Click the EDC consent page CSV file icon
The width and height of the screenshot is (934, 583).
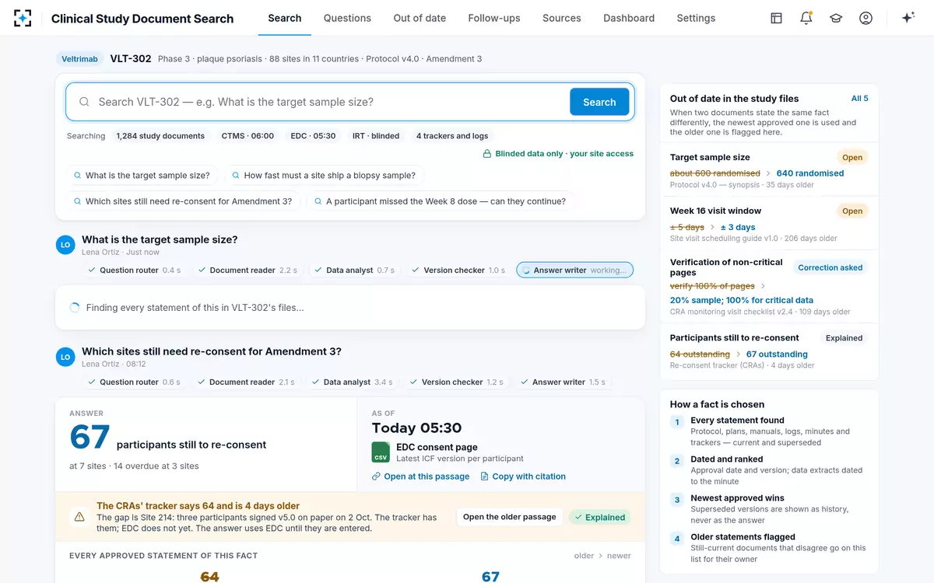[x=381, y=452]
